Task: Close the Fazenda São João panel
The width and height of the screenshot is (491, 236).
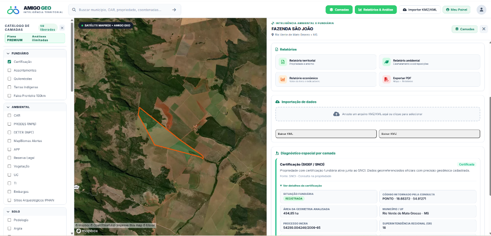Action: pyautogui.click(x=484, y=29)
